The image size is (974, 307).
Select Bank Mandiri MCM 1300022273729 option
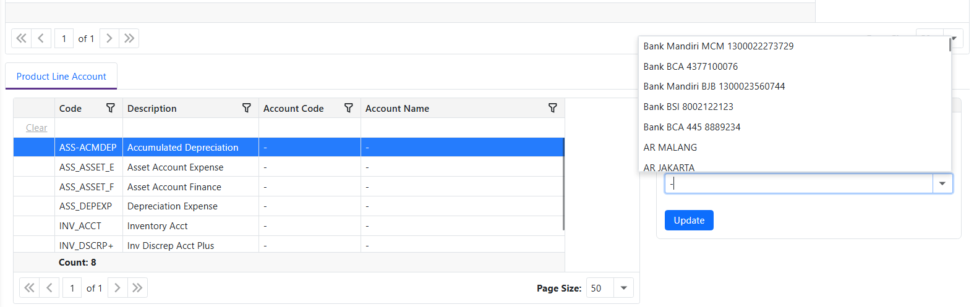coord(793,46)
